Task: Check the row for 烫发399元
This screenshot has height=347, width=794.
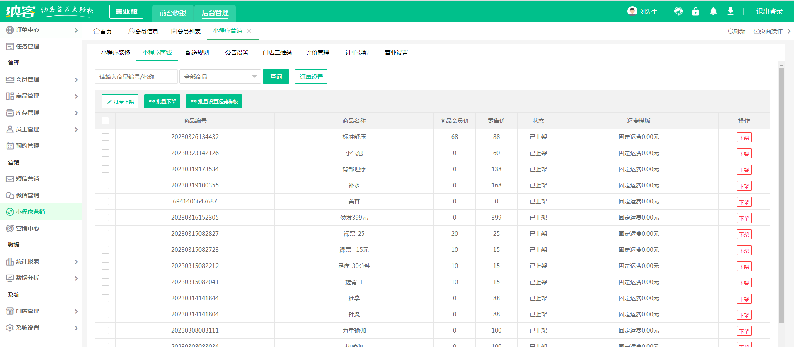Action: [105, 218]
